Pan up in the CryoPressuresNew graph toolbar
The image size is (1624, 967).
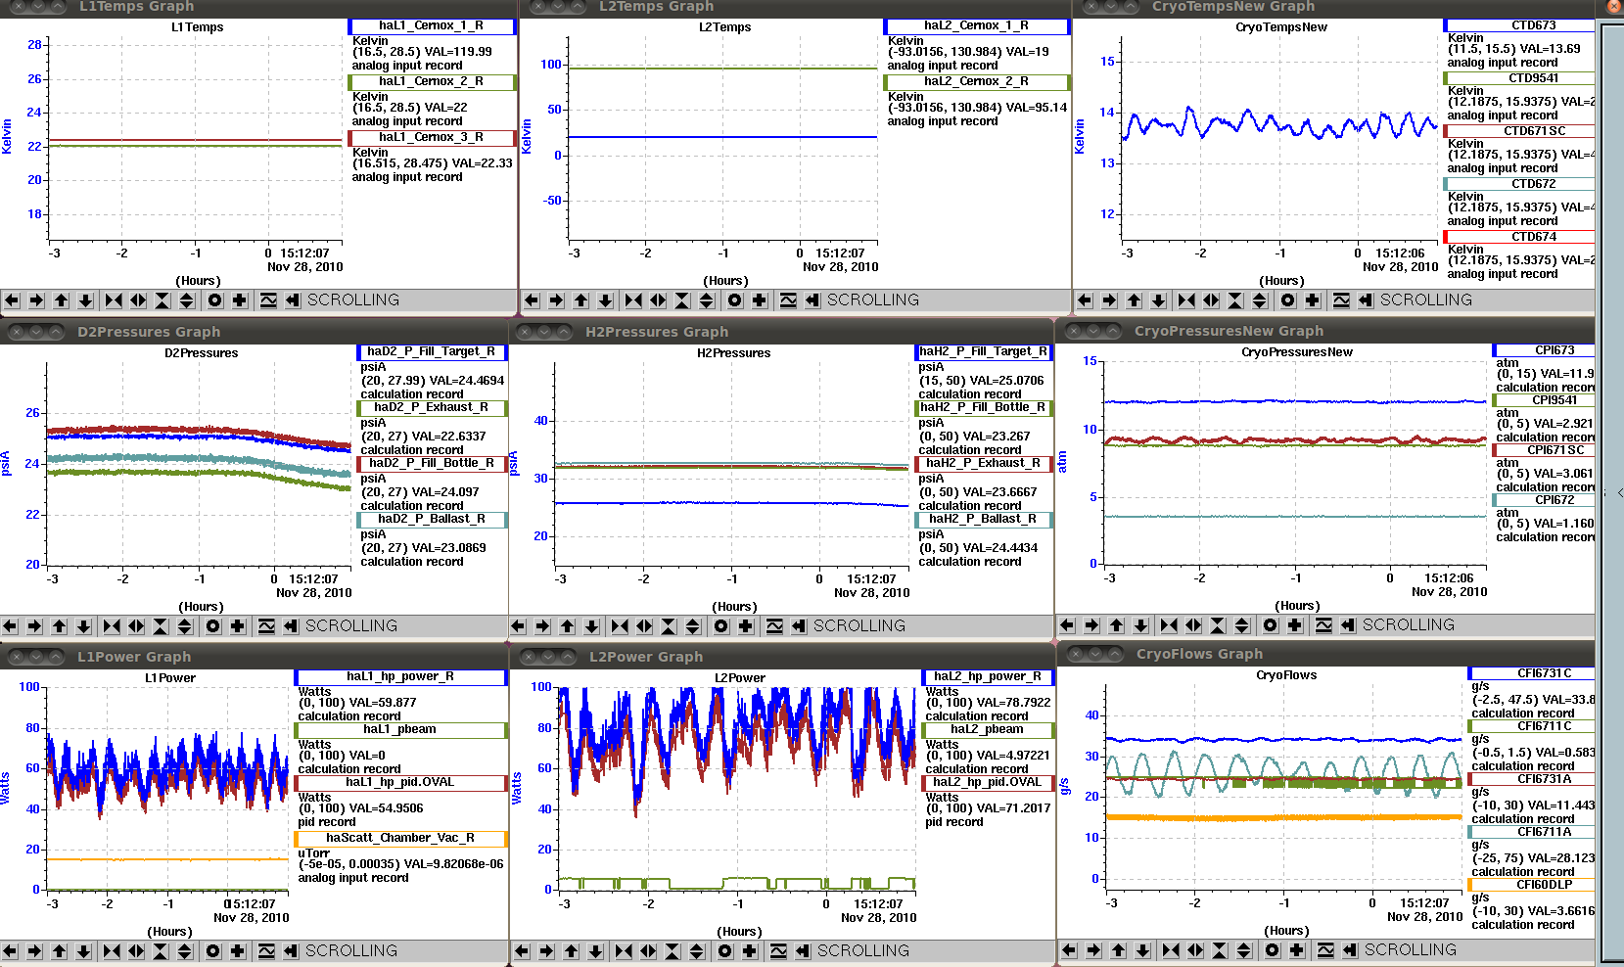1116,625
